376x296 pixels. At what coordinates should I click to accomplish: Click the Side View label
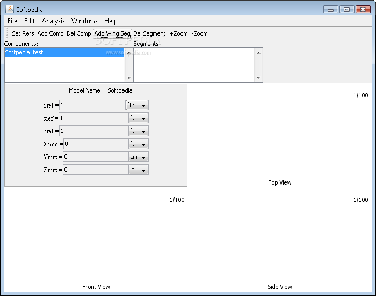[280, 287]
